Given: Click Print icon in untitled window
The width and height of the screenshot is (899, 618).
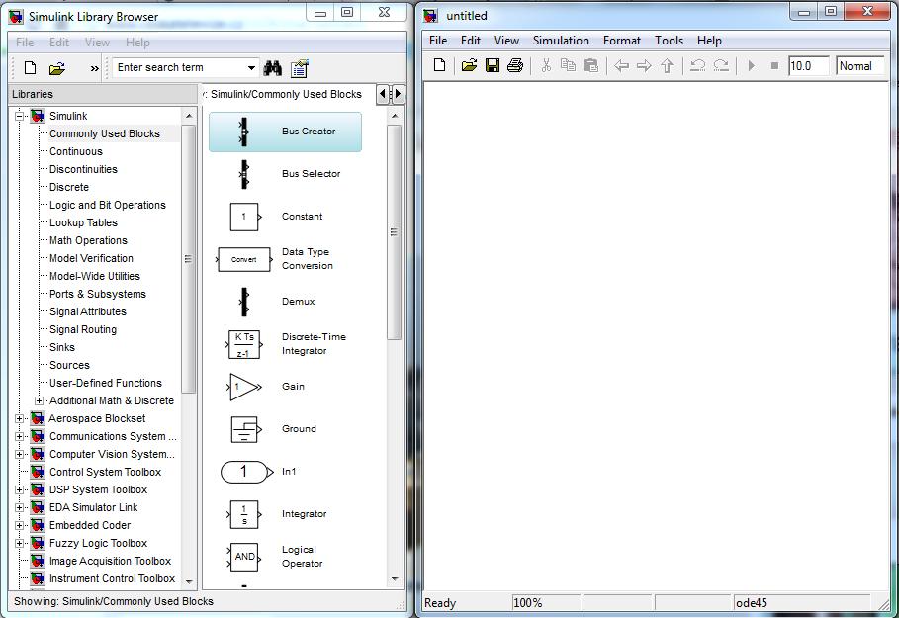Looking at the screenshot, I should pos(515,65).
